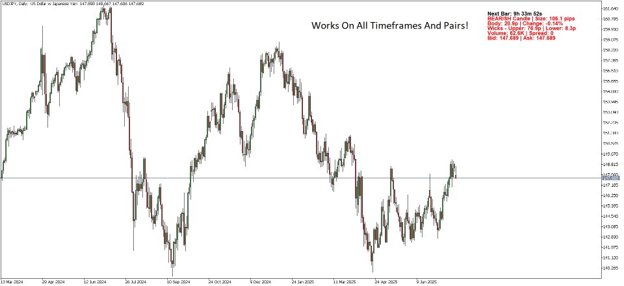Select the 'Bid: 147.689 | Ask: 147.689' line
This screenshot has height=286, width=624.
521,38
